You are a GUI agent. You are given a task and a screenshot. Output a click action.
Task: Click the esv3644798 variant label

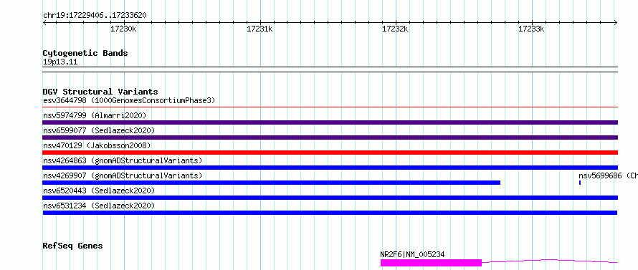[129, 100]
